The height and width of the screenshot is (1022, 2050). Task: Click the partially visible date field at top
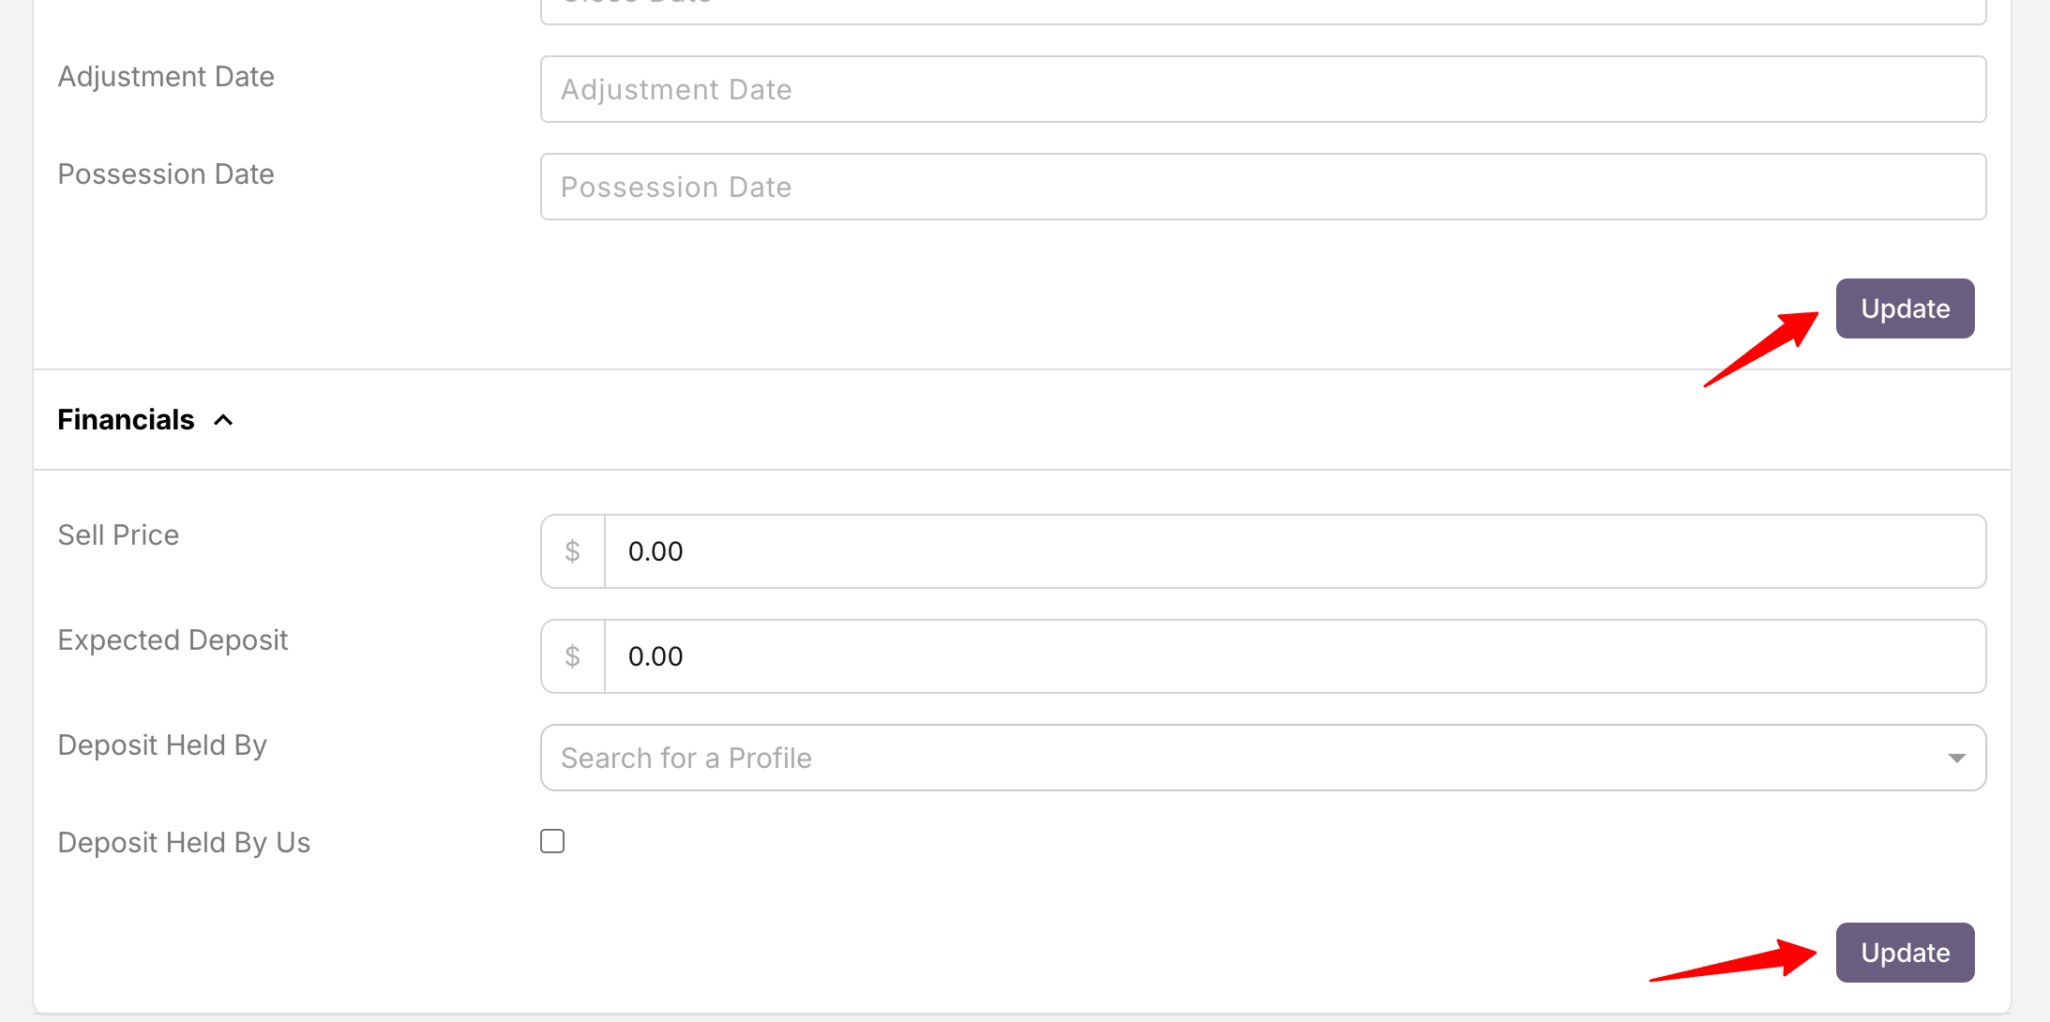coord(1262,9)
